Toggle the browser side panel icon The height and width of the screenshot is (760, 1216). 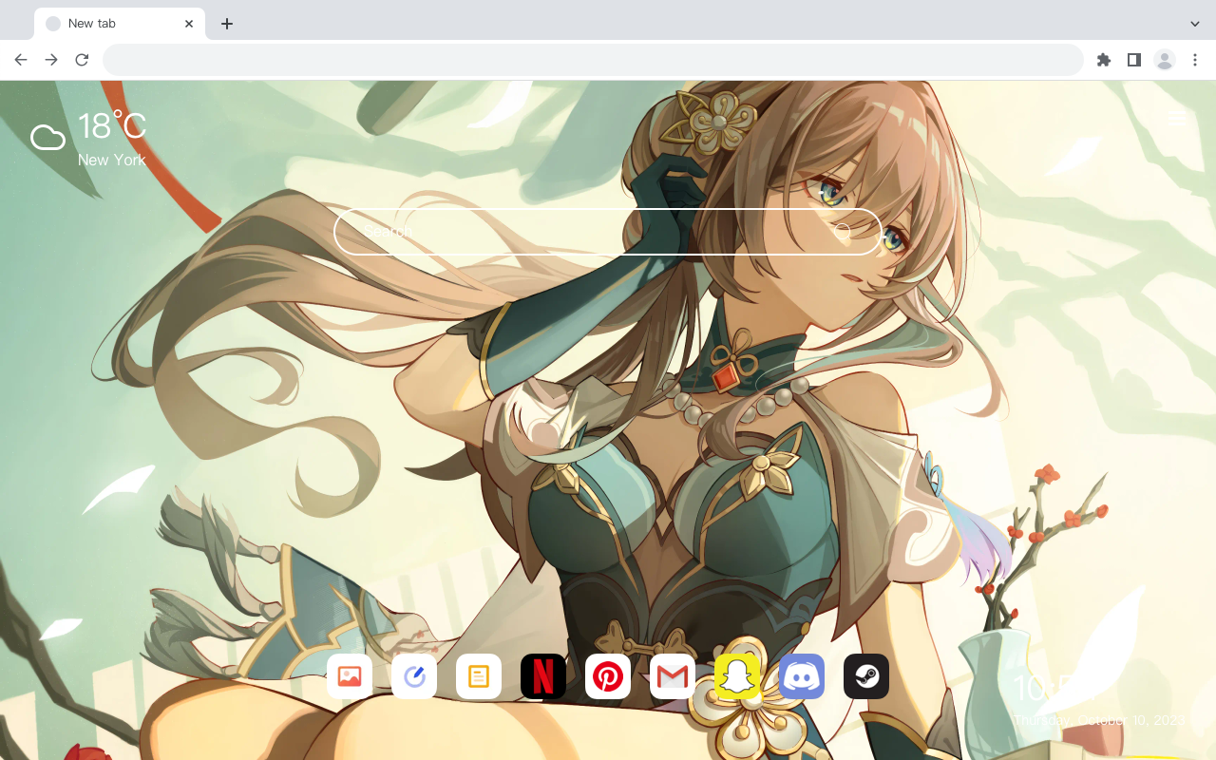[x=1133, y=60]
